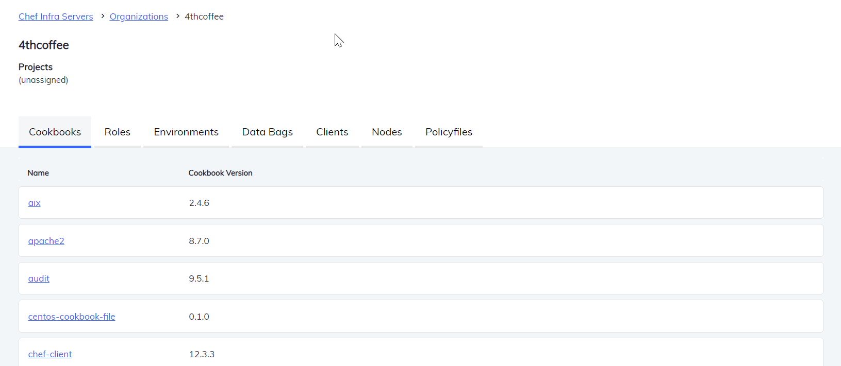Click the 12.3.3 version value

[202, 354]
